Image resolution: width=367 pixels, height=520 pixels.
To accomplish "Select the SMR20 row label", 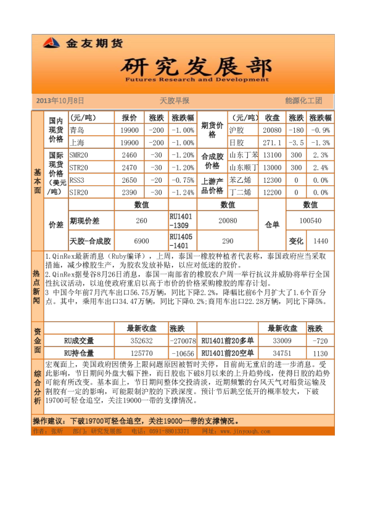I will click(x=78, y=155).
